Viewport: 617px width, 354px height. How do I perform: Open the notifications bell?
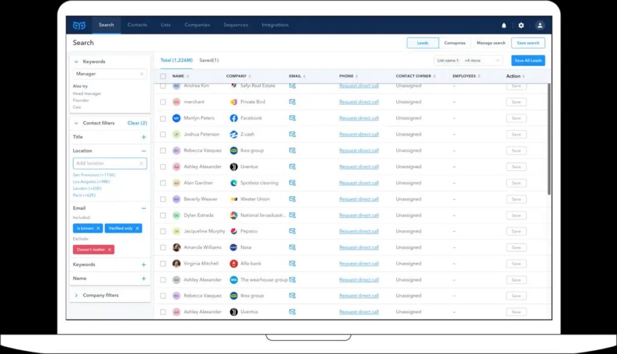click(504, 25)
